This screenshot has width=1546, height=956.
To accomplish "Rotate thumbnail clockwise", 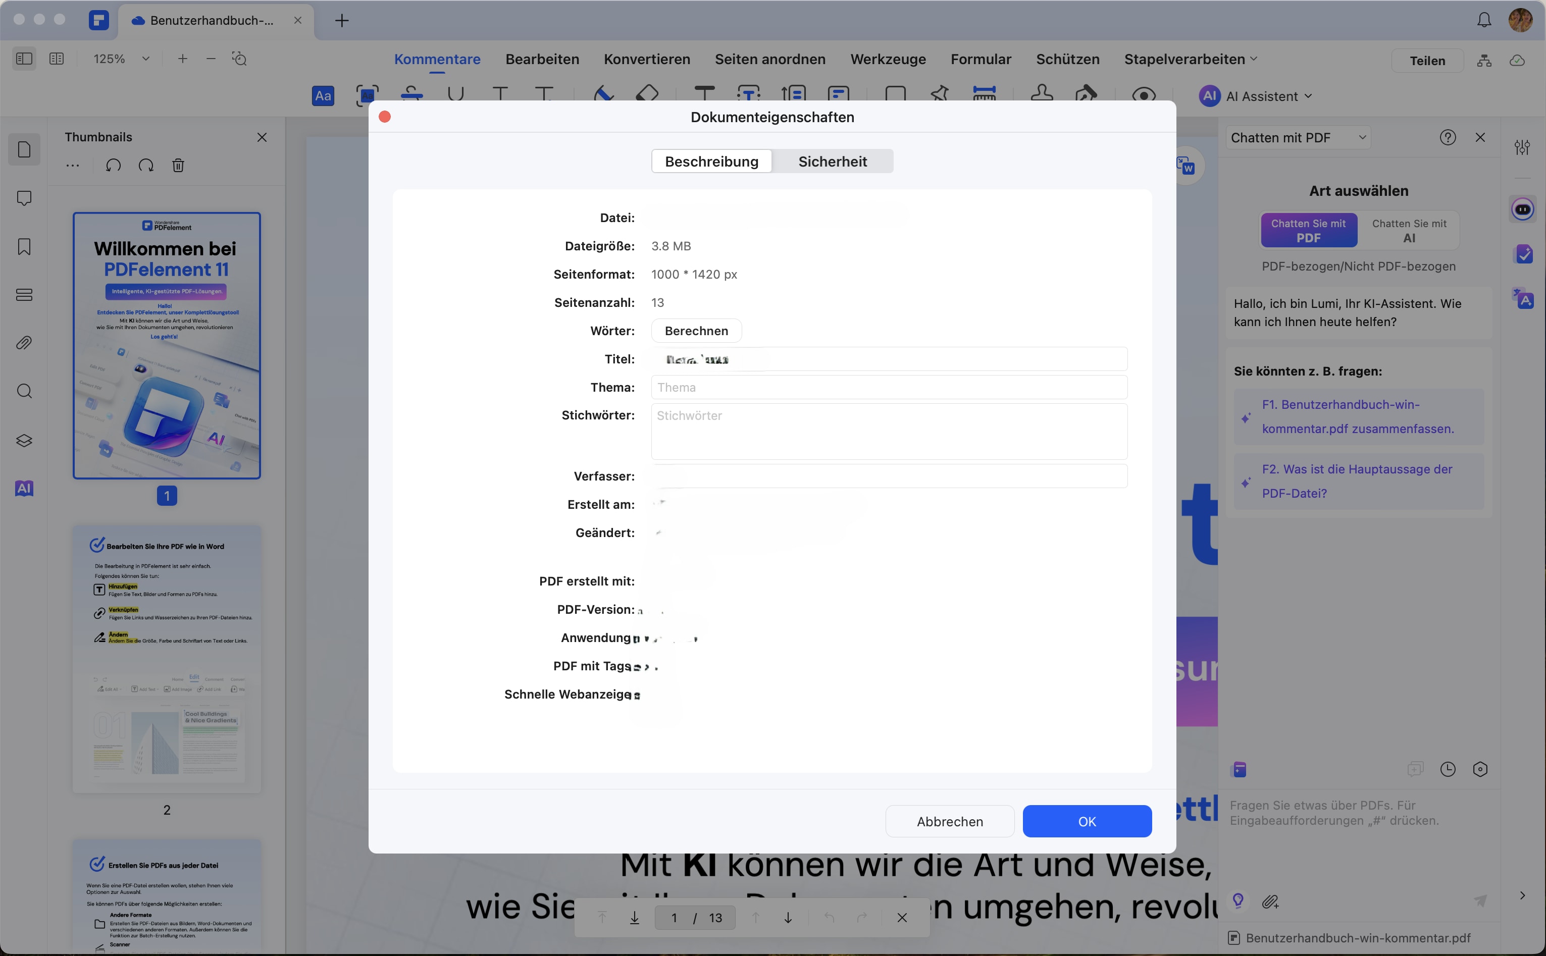I will [x=146, y=166].
